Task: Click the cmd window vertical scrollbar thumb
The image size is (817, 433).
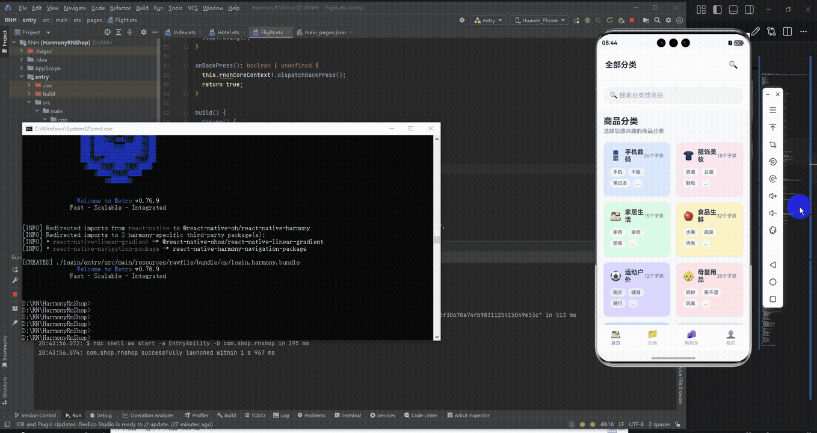Action: [437, 239]
